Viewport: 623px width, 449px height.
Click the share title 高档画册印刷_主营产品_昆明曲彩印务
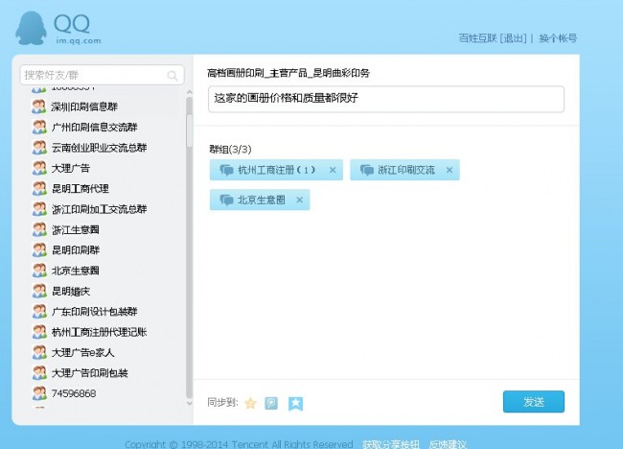point(288,73)
